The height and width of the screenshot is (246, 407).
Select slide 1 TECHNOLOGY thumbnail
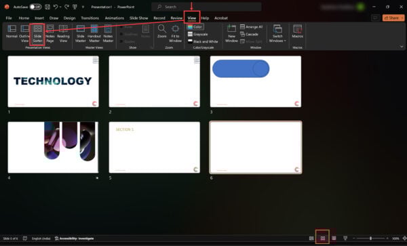pyautogui.click(x=53, y=81)
